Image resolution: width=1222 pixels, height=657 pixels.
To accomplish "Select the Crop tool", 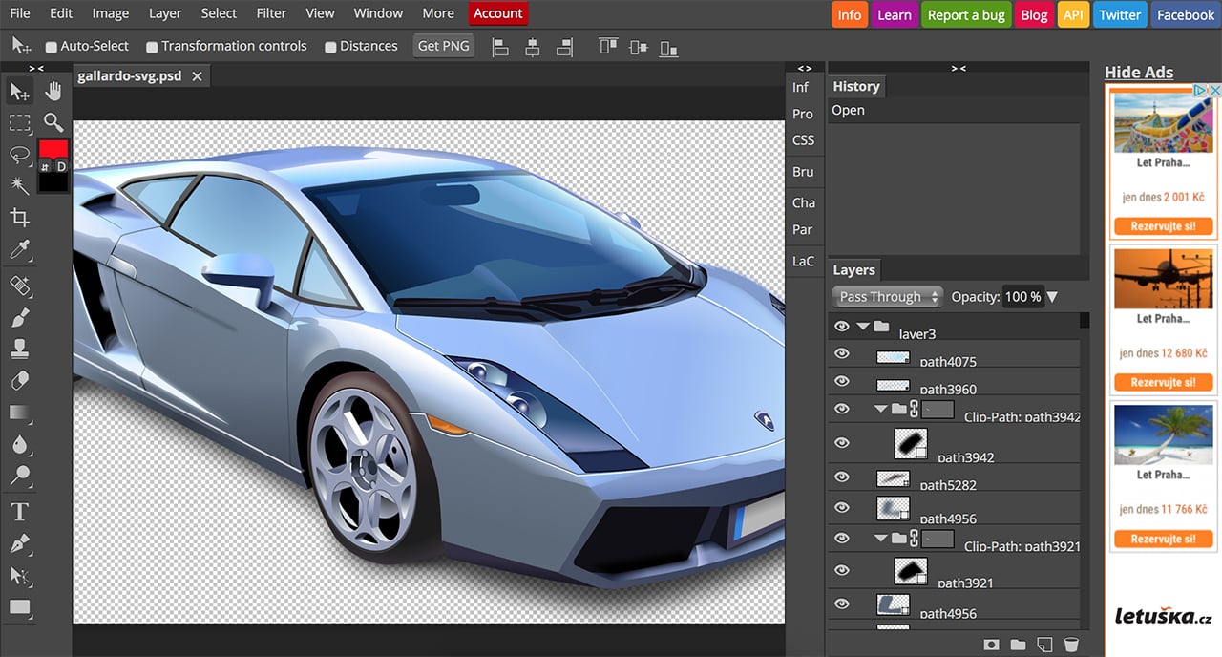I will 19,217.
